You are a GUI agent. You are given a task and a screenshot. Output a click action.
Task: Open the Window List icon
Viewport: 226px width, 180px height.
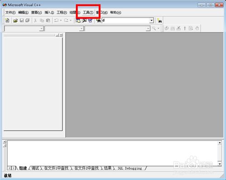pos(90,21)
